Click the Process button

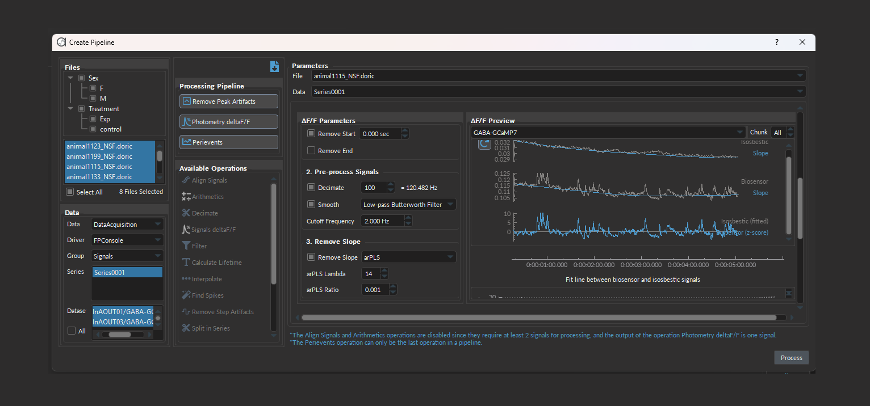coord(791,358)
